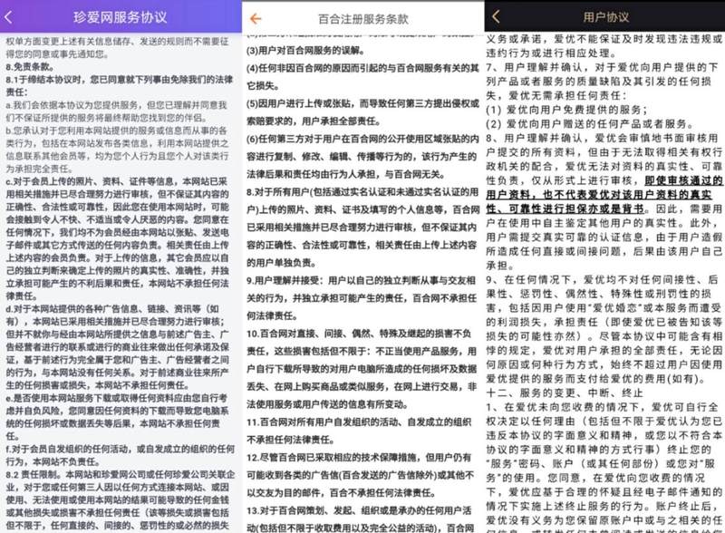Select the 珍爱网服务协议 title

point(121,17)
